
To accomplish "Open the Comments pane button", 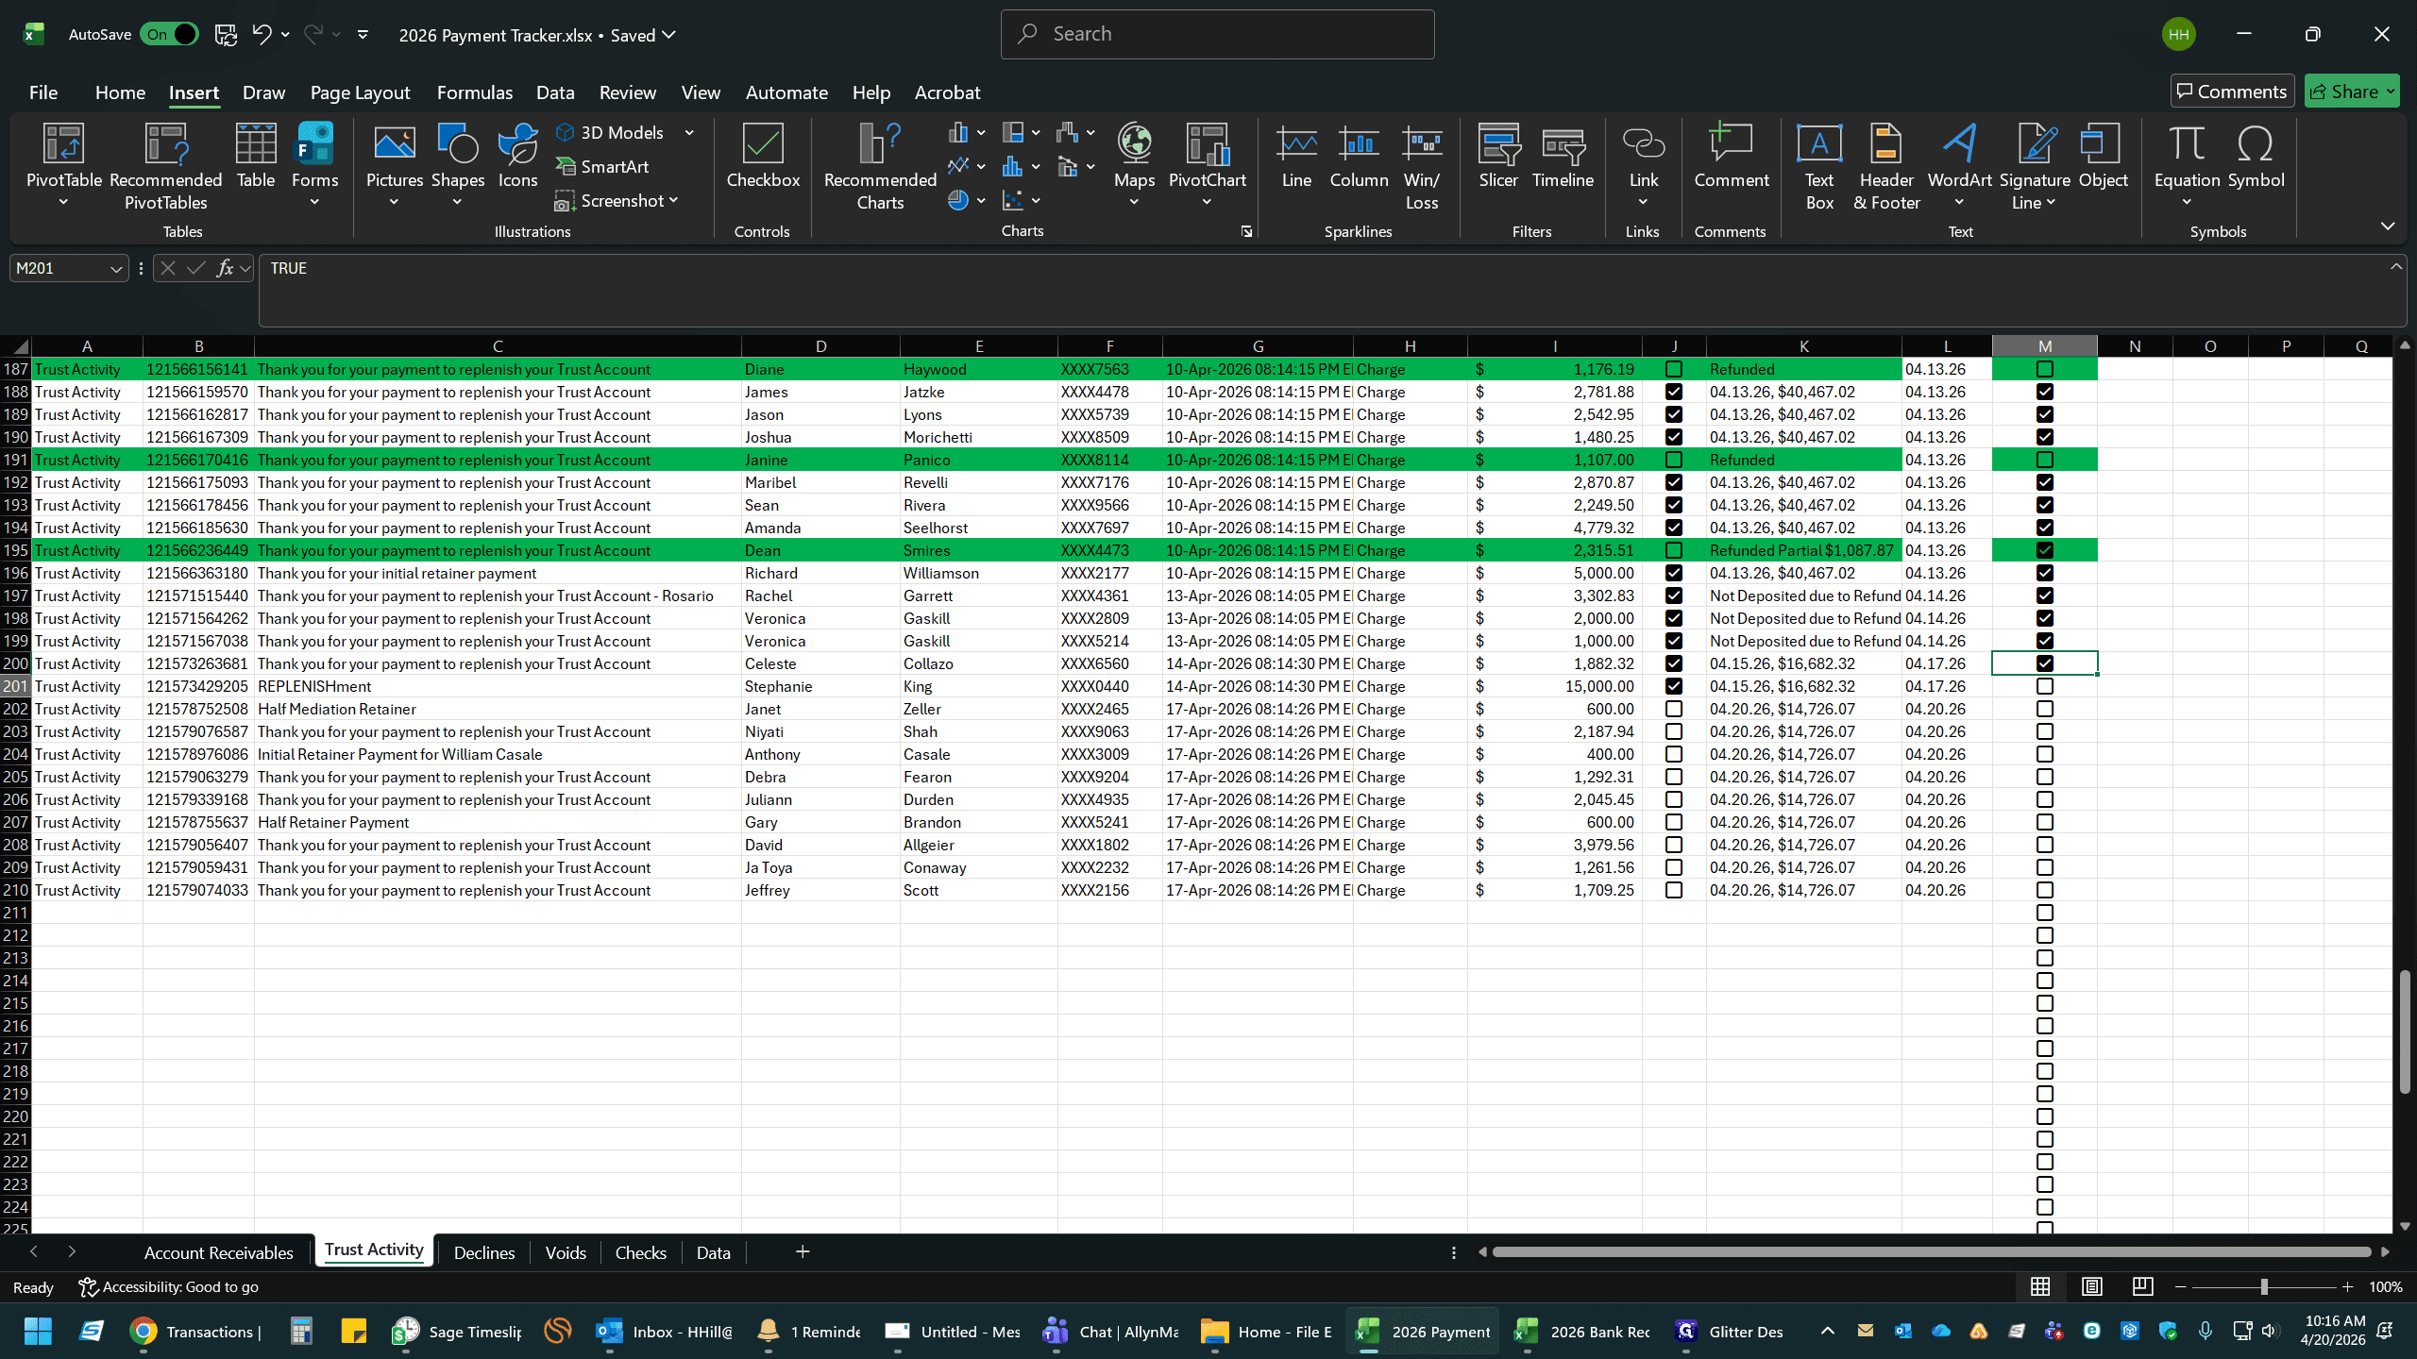I will tap(2232, 92).
